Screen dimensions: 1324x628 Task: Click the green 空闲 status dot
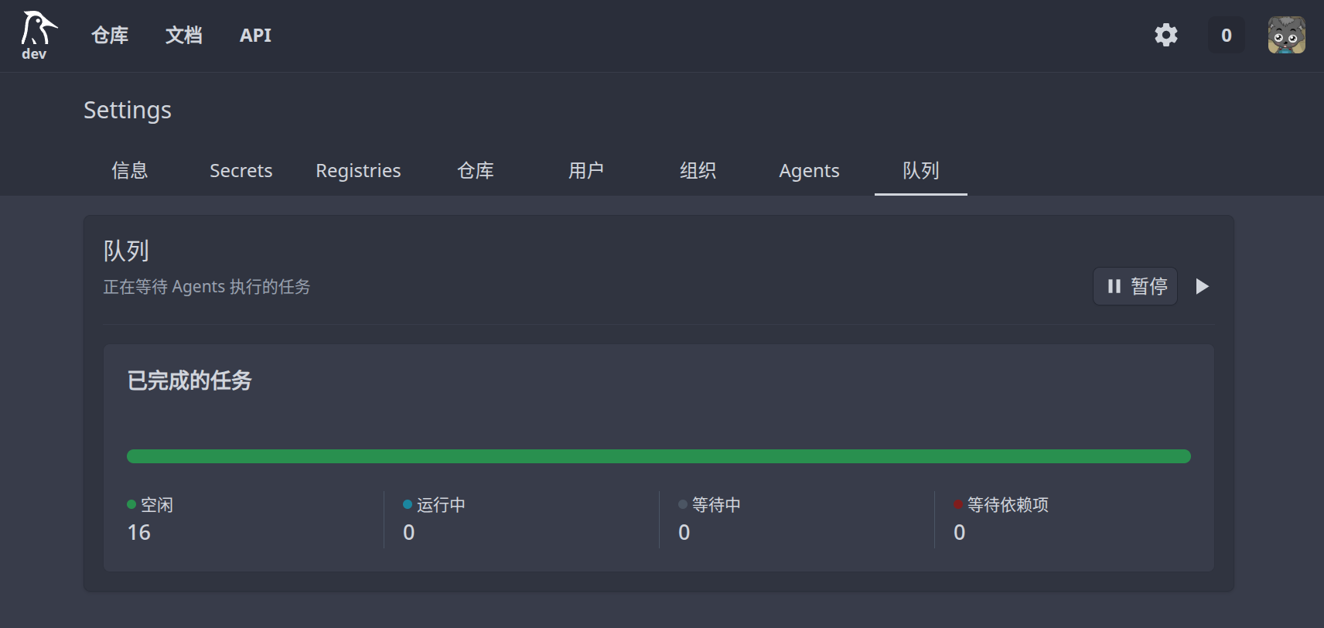(x=131, y=504)
